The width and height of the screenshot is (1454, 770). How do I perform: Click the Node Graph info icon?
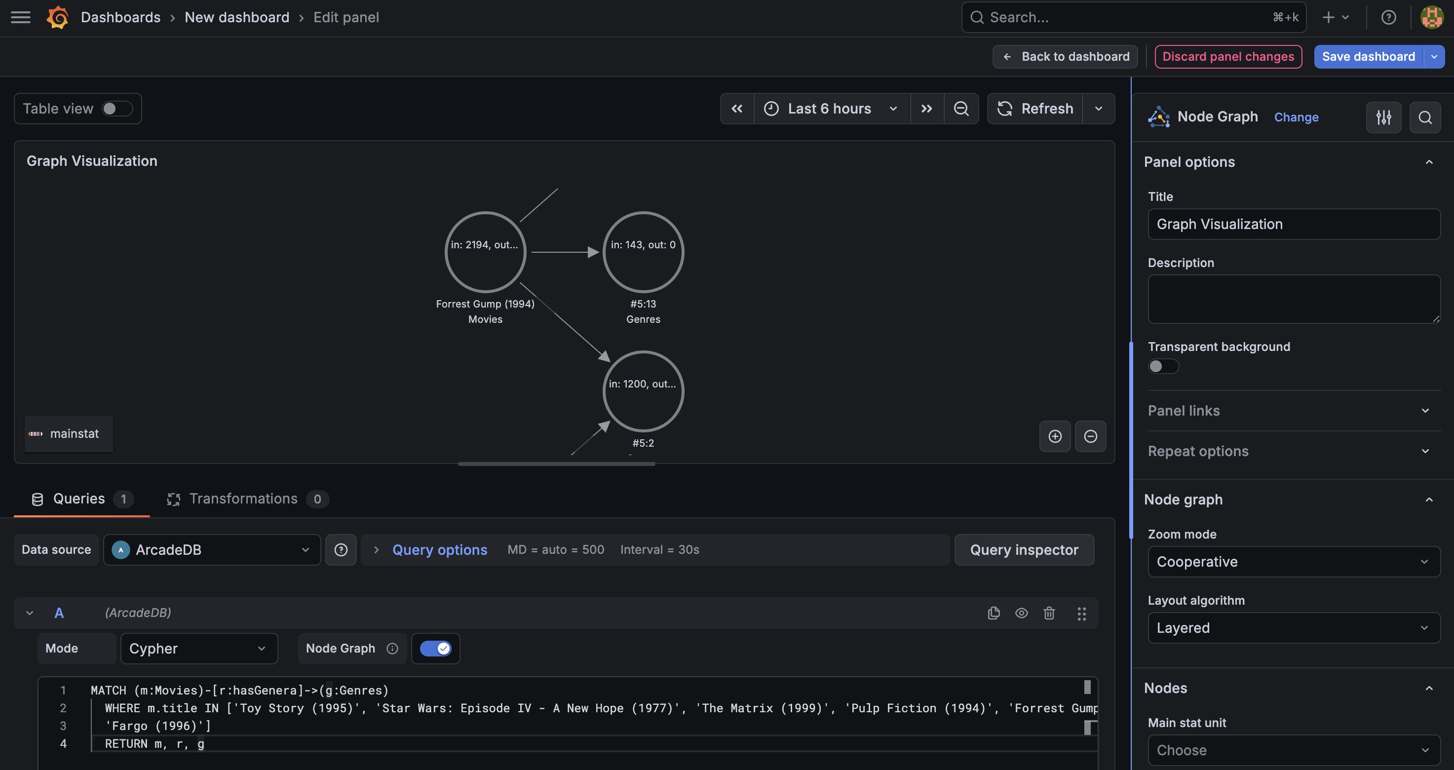tap(392, 649)
